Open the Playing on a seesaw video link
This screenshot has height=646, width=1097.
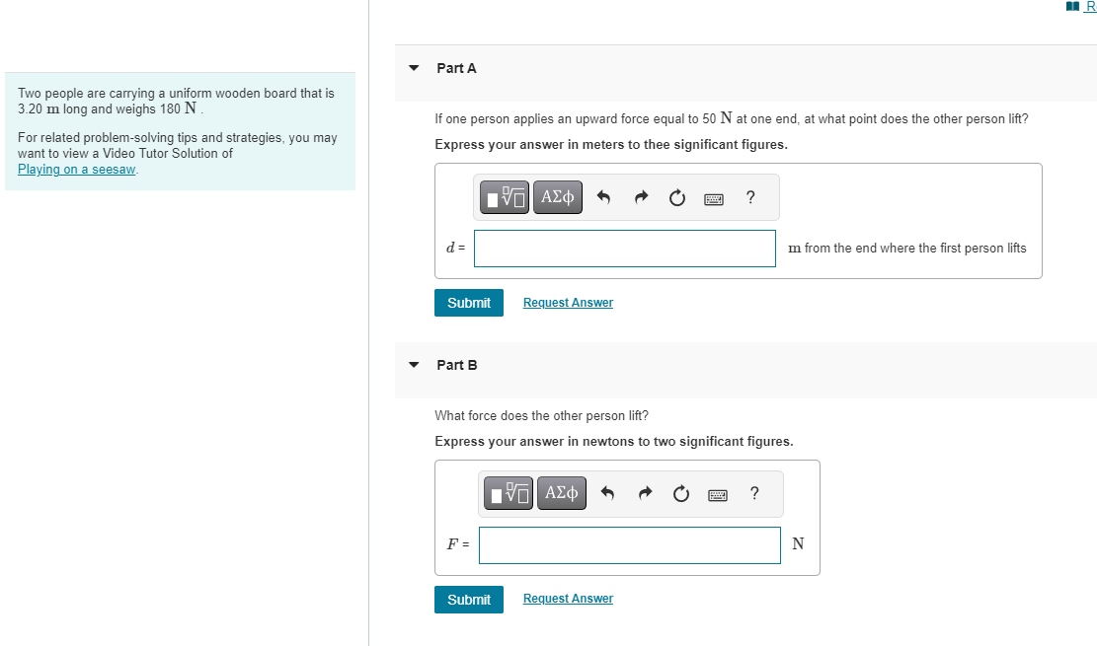tap(76, 169)
